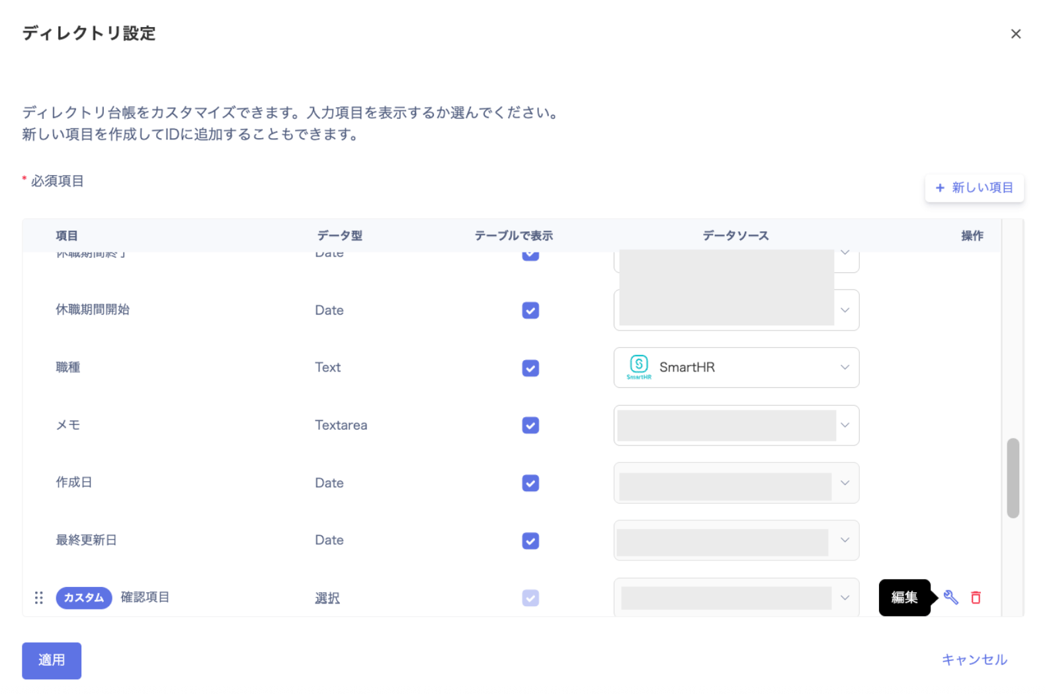Toggle テーブルで表示 checkbox for 最終更新日
The height and width of the screenshot is (694, 1045).
click(530, 540)
